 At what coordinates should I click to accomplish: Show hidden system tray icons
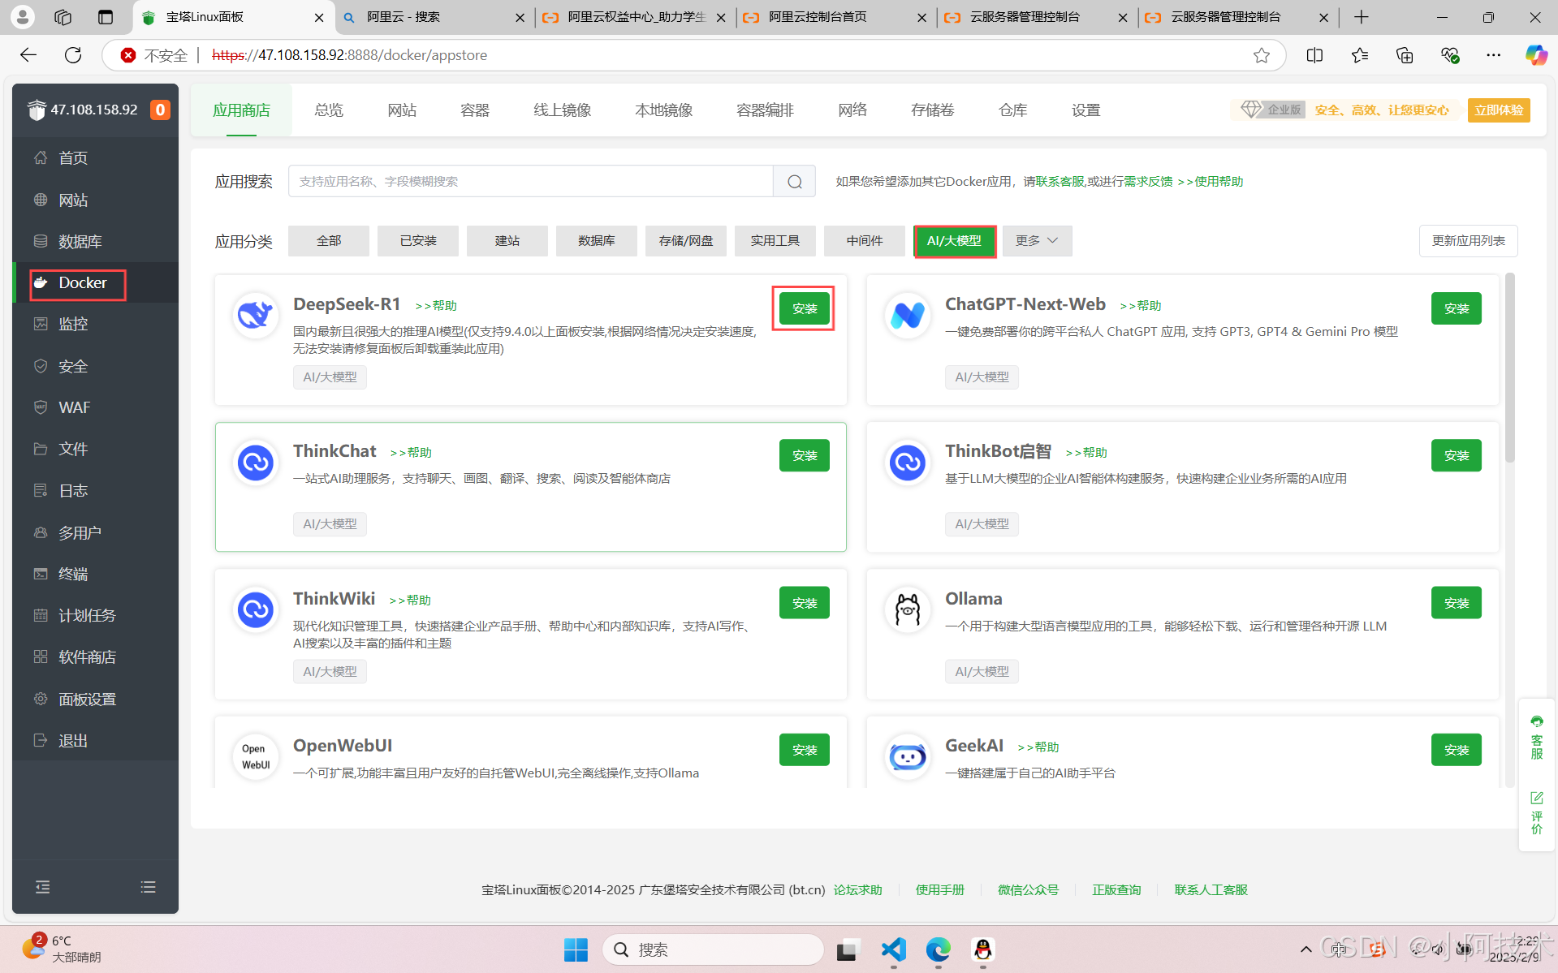pyautogui.click(x=1306, y=949)
